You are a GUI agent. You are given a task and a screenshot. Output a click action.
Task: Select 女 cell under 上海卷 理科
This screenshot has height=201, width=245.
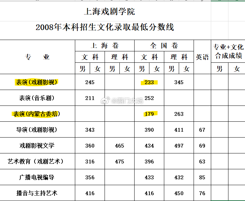127,68
